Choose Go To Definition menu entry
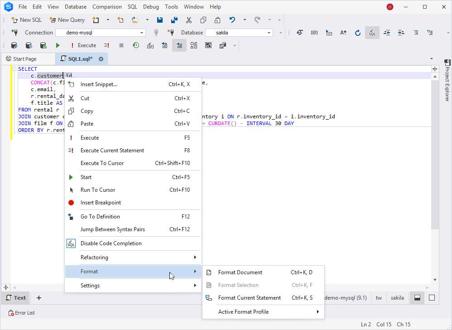The image size is (452, 330). pyautogui.click(x=133, y=217)
